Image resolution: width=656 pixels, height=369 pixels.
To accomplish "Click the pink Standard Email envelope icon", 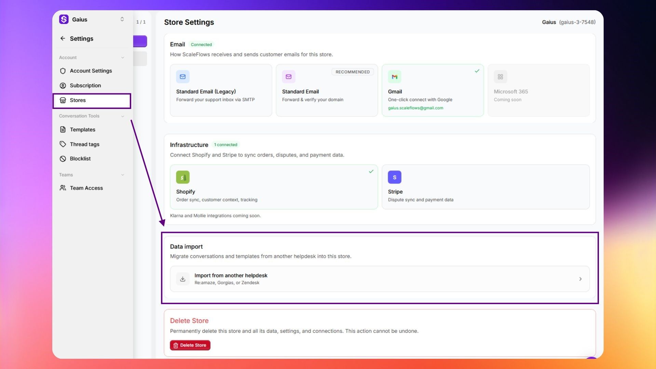I will pos(289,77).
